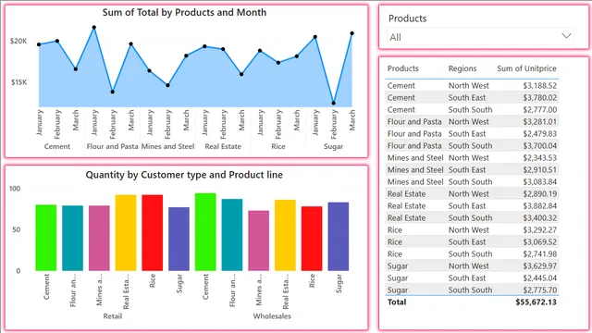592x333 pixels.
Task: Select the $2,890.19 cell
Action: tap(539, 194)
